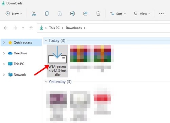
Task: Click the Cut scissors icon
Action: click(34, 14)
